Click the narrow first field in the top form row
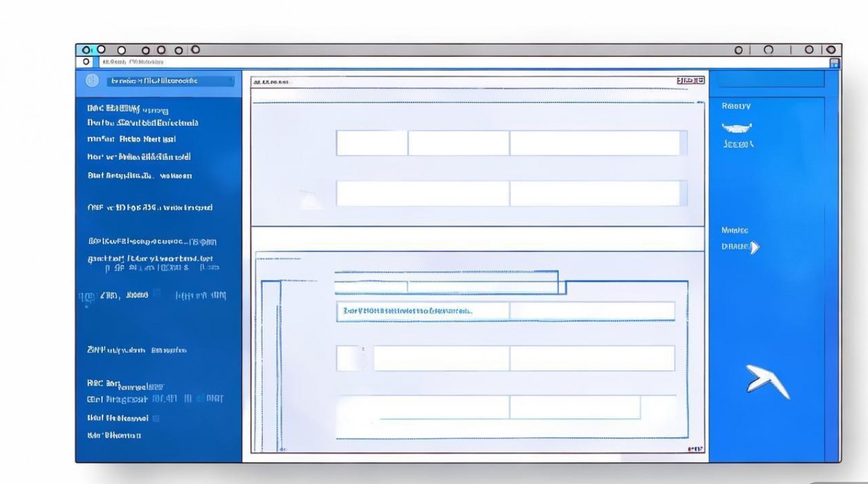 (372, 143)
